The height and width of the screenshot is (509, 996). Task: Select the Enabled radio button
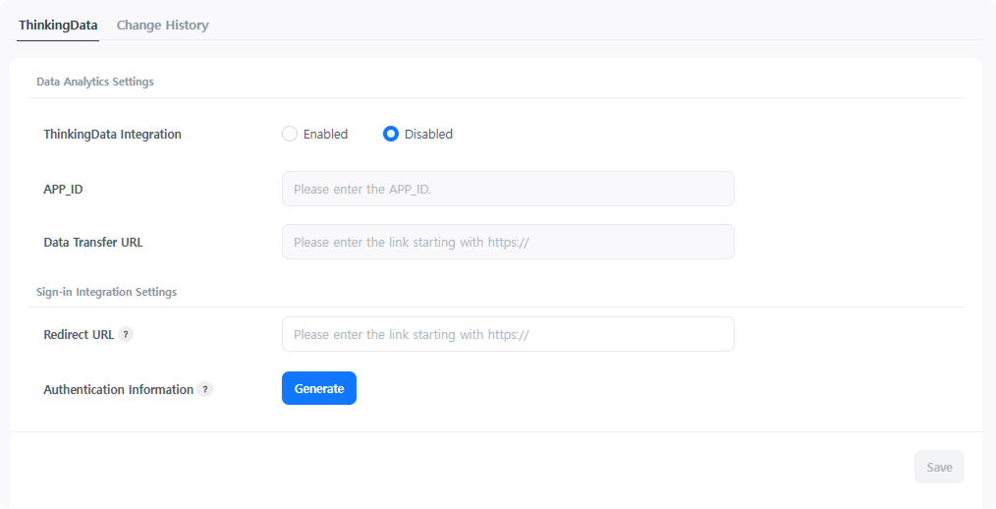pos(290,134)
